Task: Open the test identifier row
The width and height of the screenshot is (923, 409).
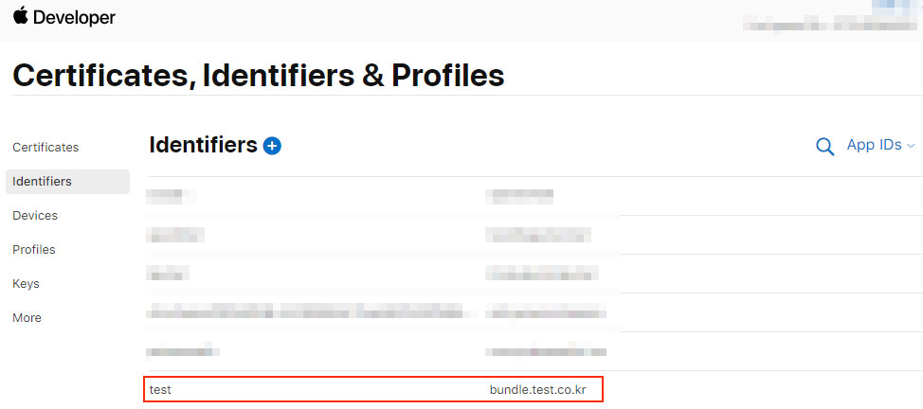Action: (373, 389)
